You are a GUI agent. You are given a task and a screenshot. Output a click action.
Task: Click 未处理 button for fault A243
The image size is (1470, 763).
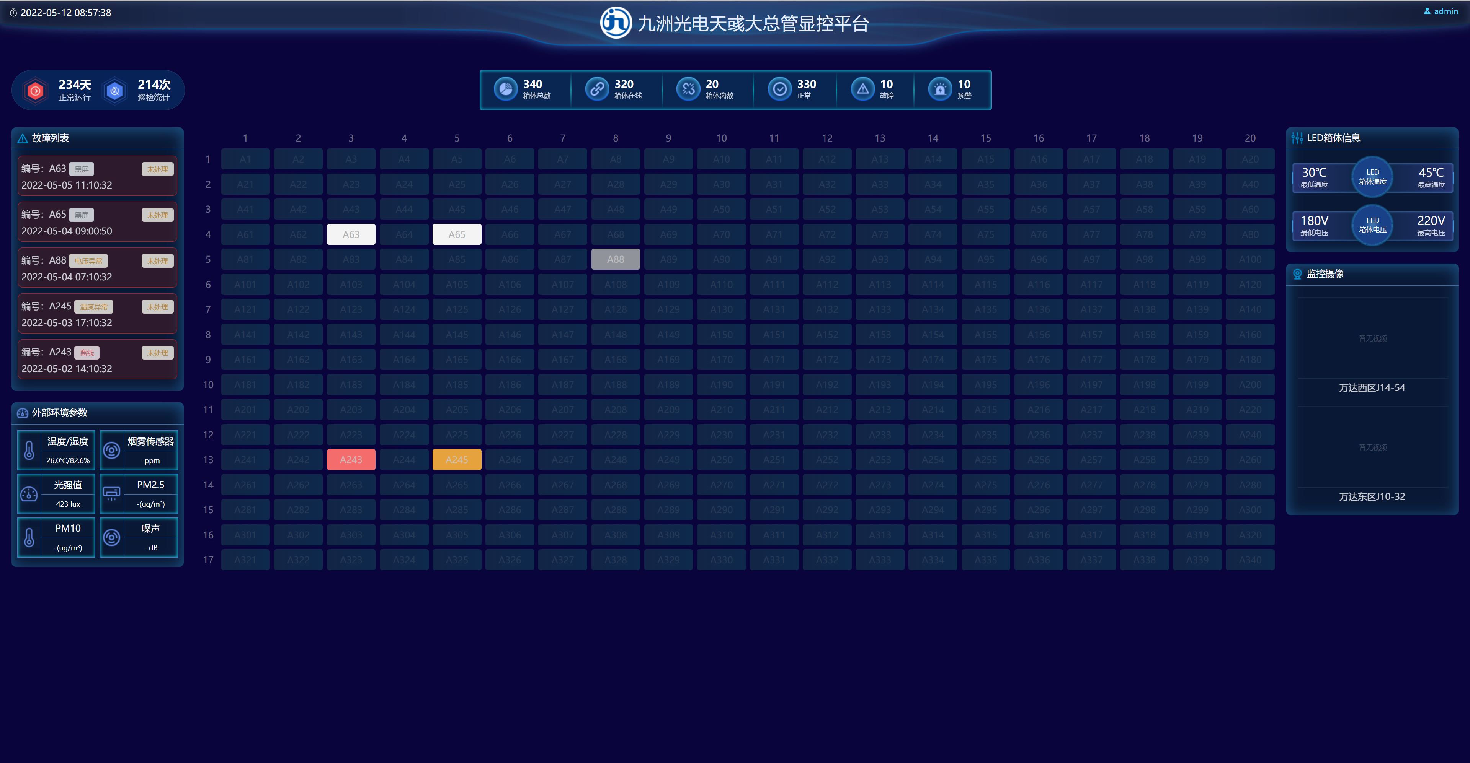click(x=157, y=353)
